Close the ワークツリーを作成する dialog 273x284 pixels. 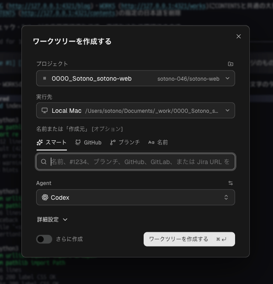[239, 37]
